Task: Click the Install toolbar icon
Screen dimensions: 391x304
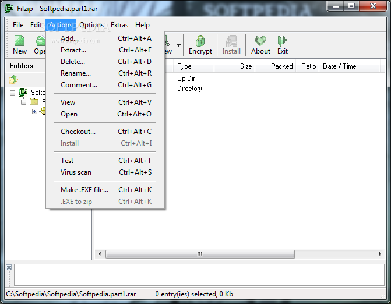Action: pos(231,41)
